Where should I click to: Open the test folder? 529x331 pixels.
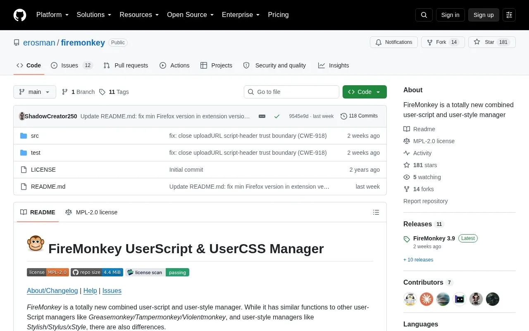pos(36,153)
